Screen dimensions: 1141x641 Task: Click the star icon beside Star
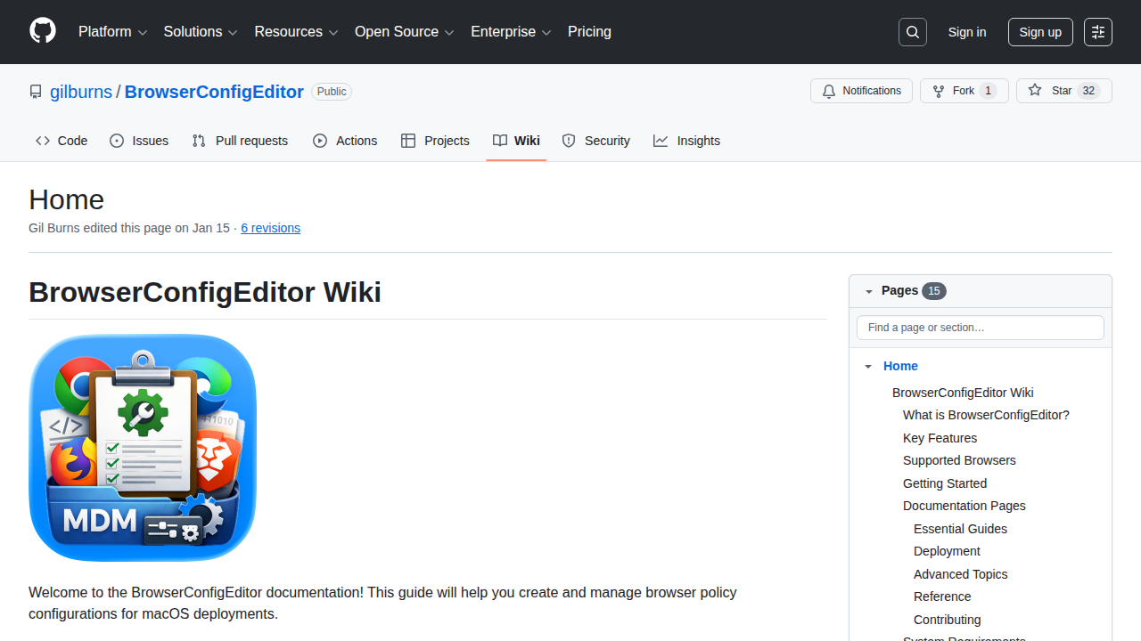point(1035,91)
